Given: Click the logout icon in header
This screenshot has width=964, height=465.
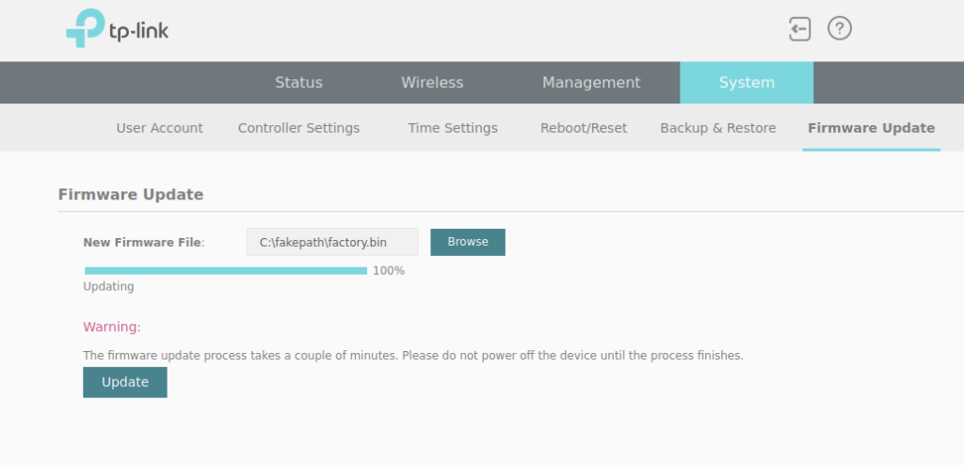Looking at the screenshot, I should 799,29.
